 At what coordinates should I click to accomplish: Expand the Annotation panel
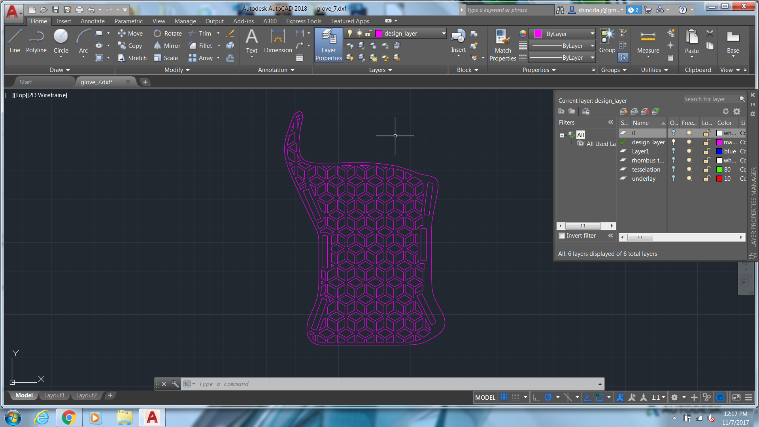(x=276, y=70)
